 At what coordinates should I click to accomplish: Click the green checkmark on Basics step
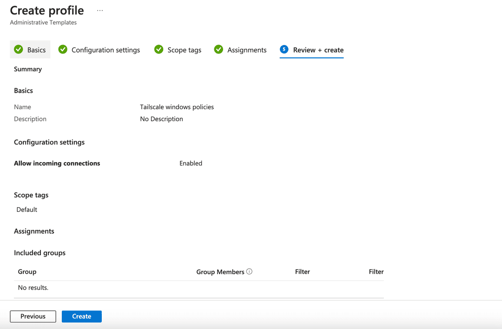click(19, 50)
